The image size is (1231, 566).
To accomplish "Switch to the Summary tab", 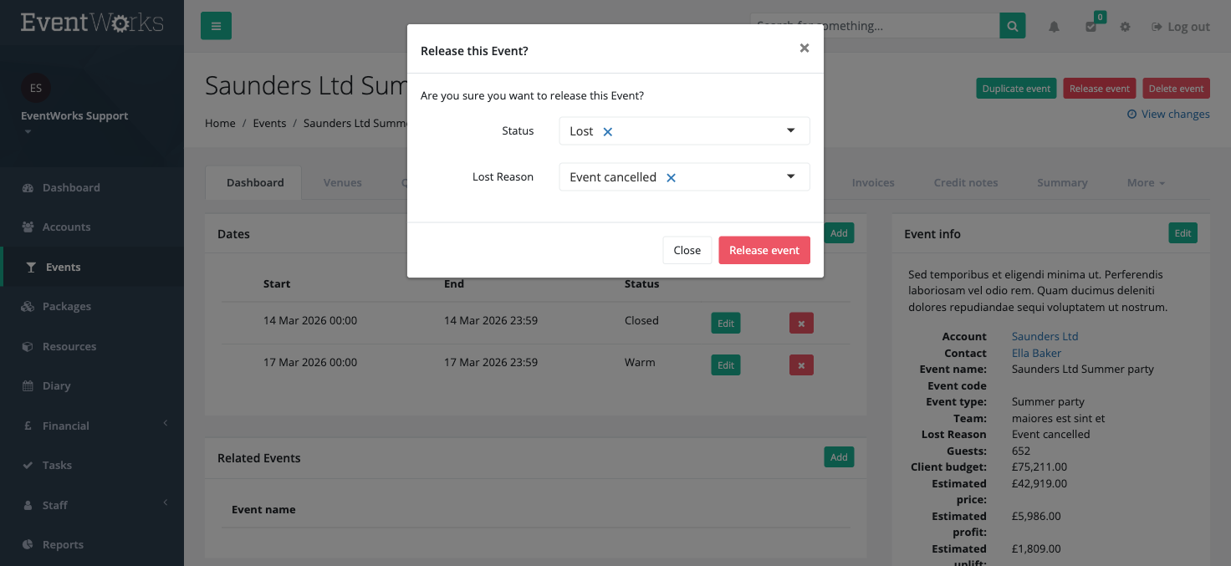I will tap(1062, 182).
